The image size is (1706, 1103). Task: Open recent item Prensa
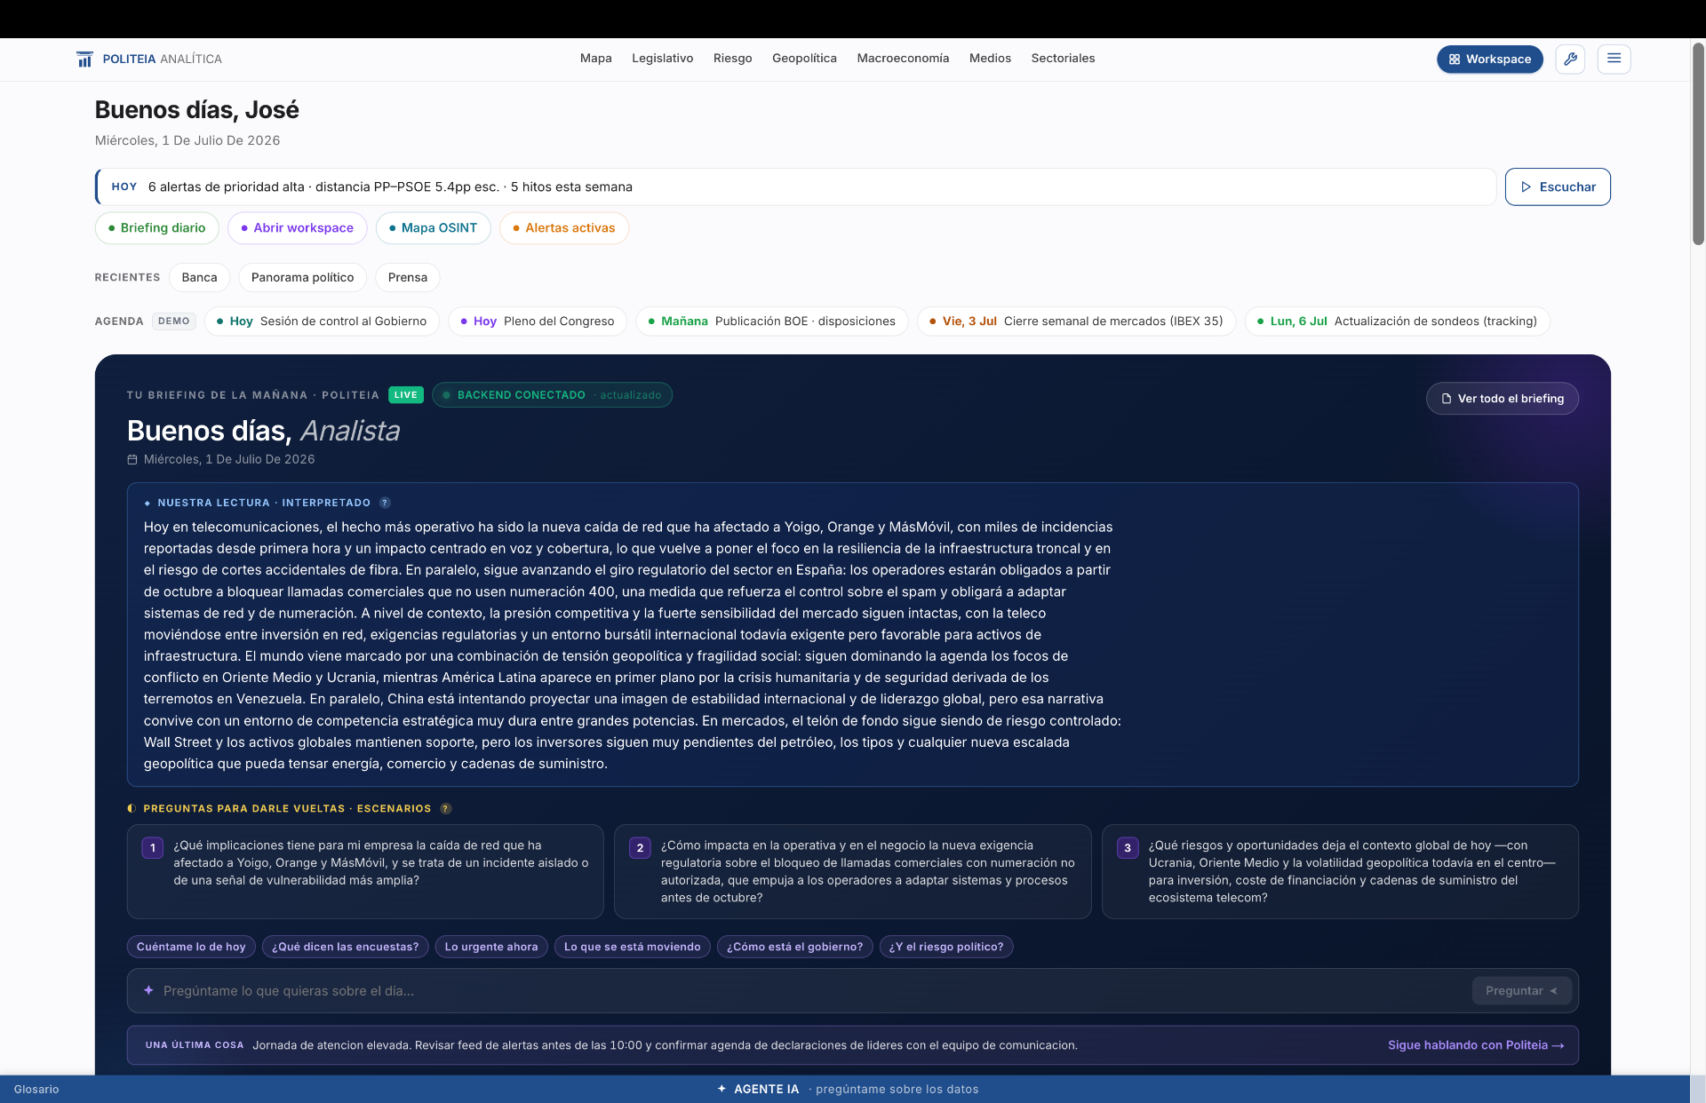click(x=407, y=277)
